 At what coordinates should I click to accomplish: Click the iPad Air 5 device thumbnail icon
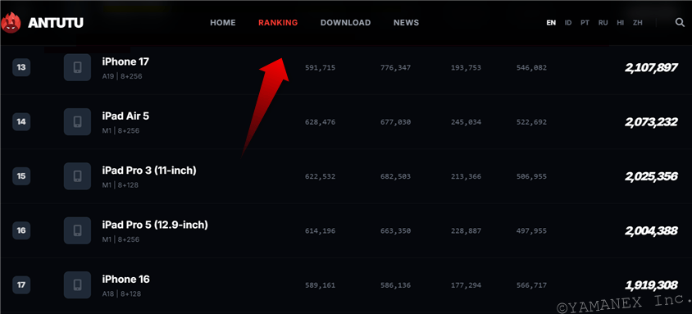click(x=77, y=121)
